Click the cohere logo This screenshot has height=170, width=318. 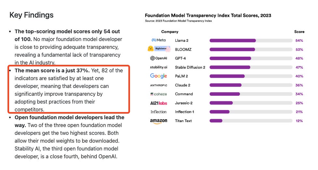[x=158, y=94]
